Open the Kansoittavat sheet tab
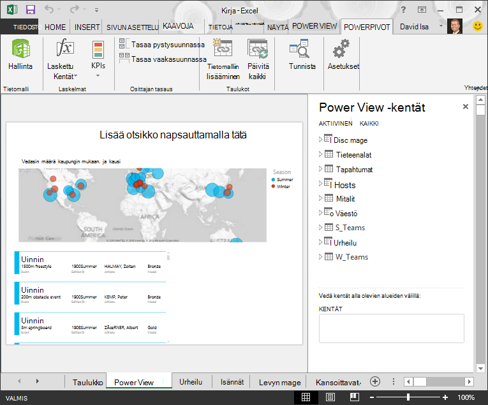The height and width of the screenshot is (405, 488). pos(338,382)
